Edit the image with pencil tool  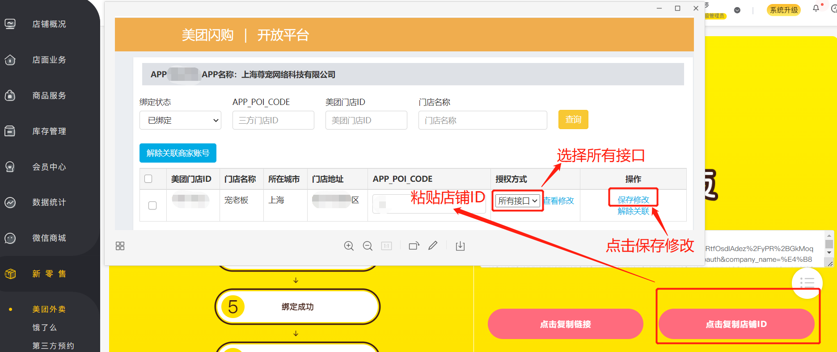pyautogui.click(x=433, y=246)
